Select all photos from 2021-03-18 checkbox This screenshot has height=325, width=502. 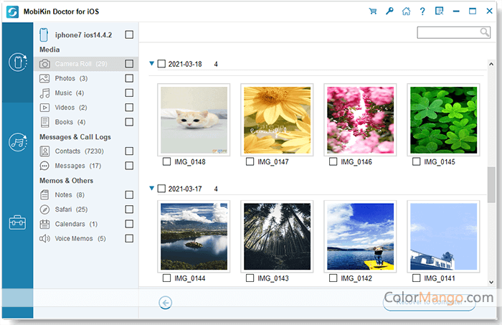(161, 64)
